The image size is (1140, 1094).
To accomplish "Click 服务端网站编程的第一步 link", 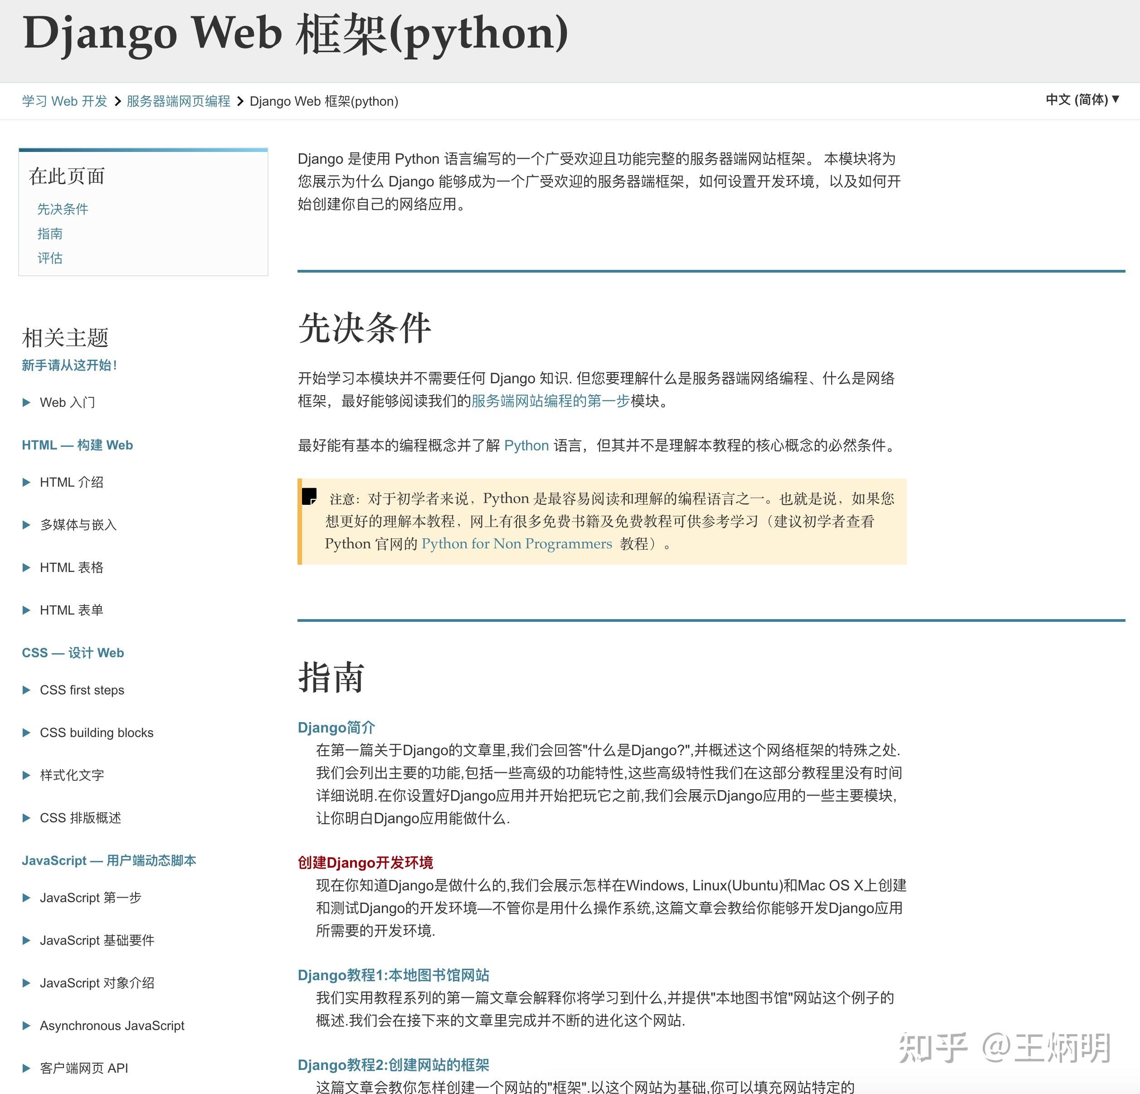I will point(550,401).
